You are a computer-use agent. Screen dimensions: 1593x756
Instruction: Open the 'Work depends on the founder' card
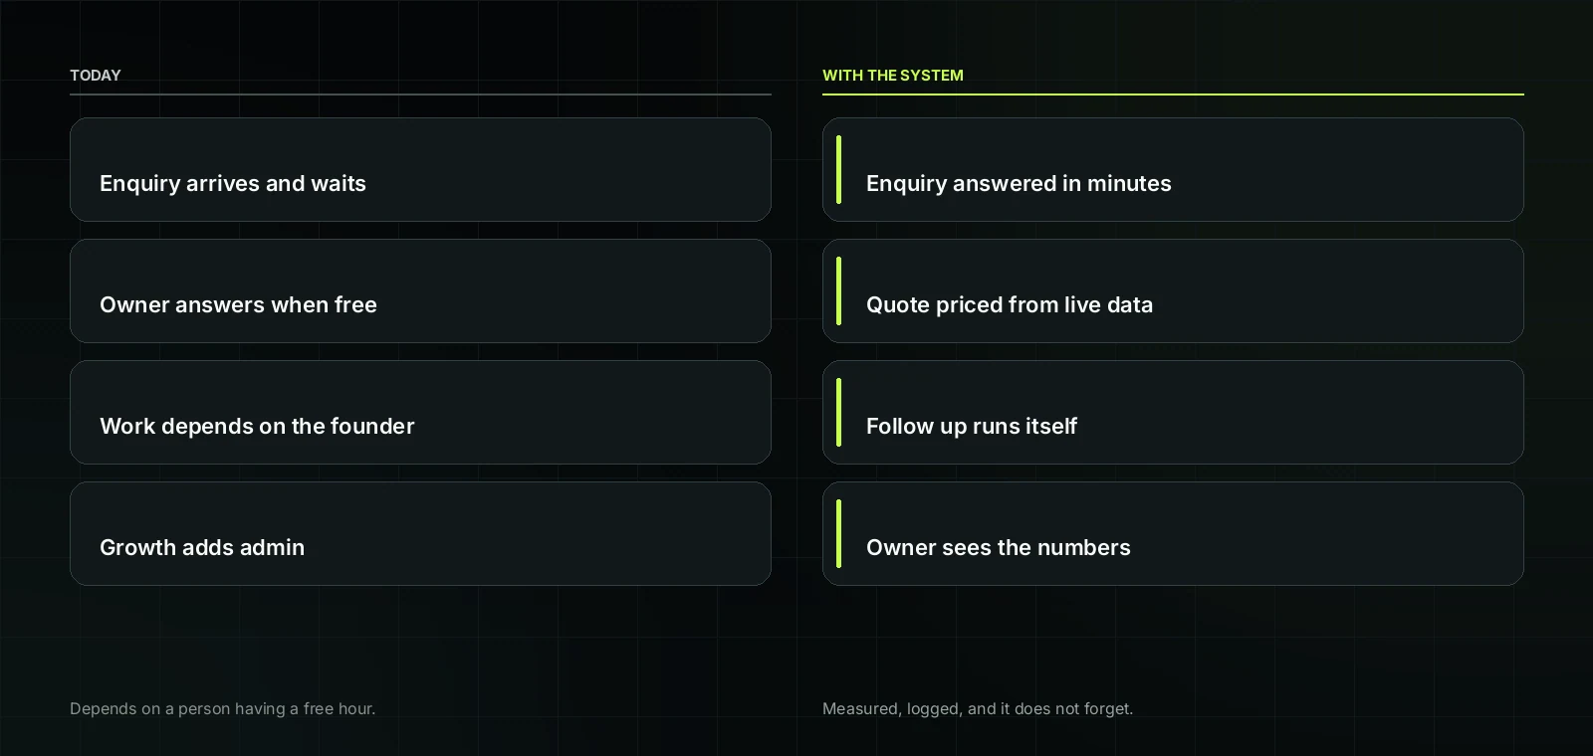click(x=420, y=413)
